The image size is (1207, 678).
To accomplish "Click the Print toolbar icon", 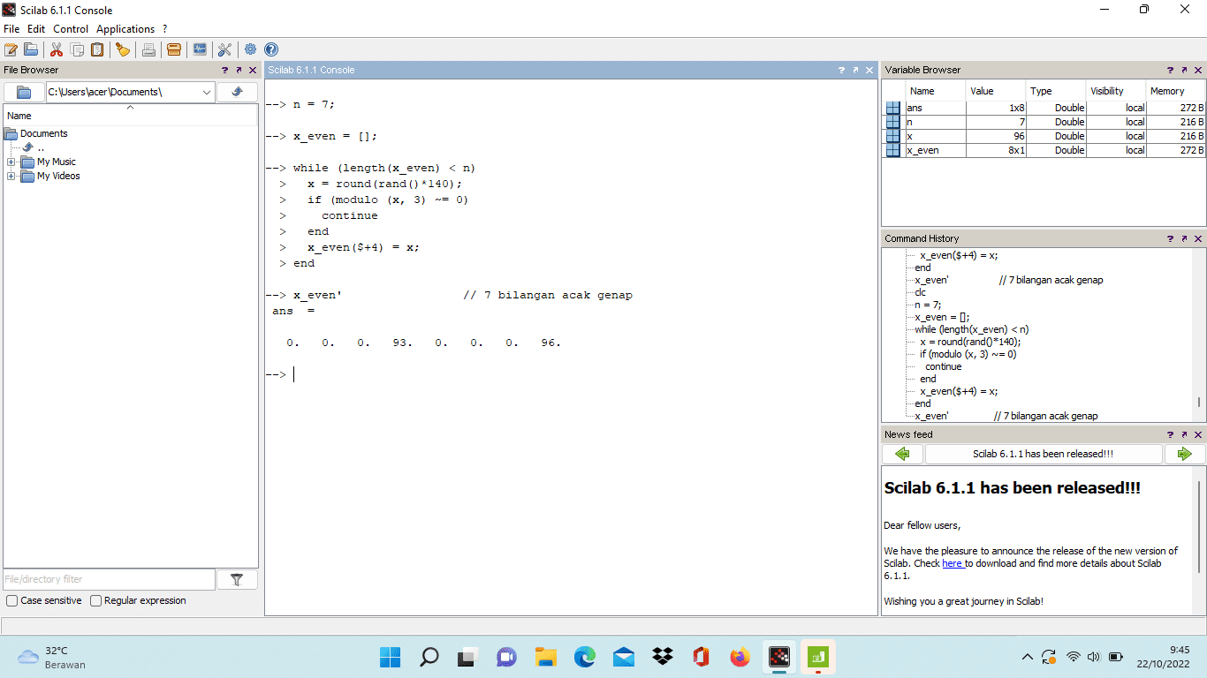I will click(x=148, y=49).
